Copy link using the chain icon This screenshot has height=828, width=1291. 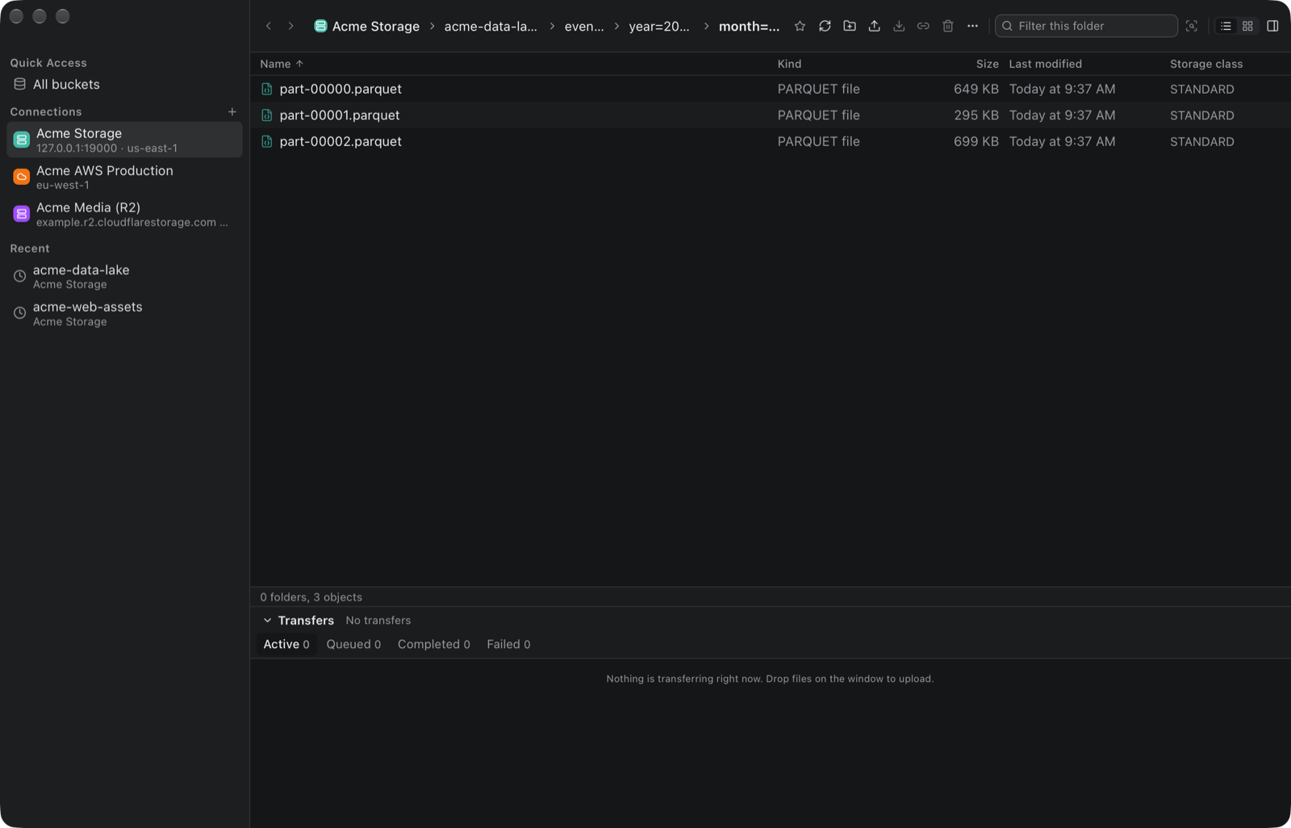[923, 26]
